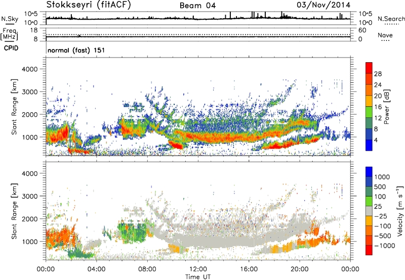This screenshot has height=280, width=405.
Task: Click the "normal (fast) 151" mode text
Action: coord(76,50)
